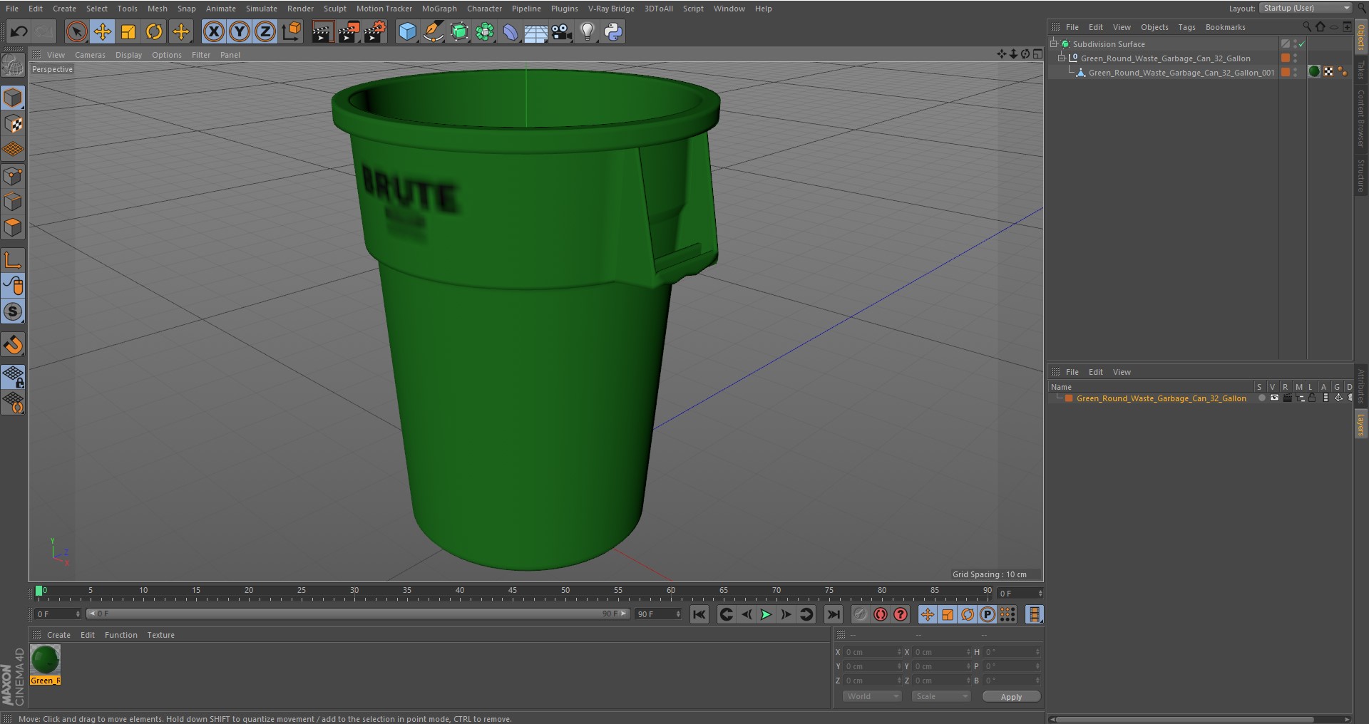Open the Layout dropdown
The image size is (1369, 724).
1306,8
